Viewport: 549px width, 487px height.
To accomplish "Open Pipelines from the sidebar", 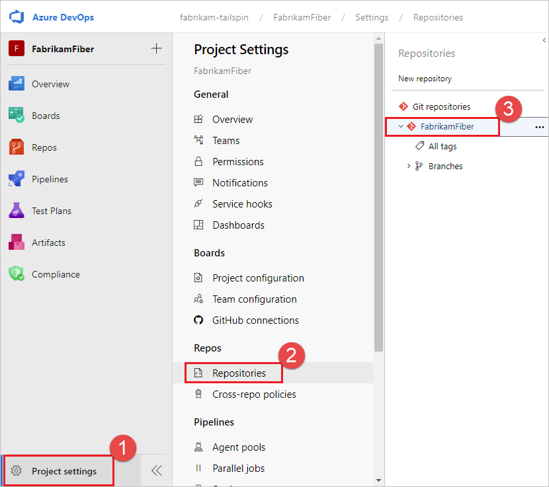I will (x=50, y=179).
